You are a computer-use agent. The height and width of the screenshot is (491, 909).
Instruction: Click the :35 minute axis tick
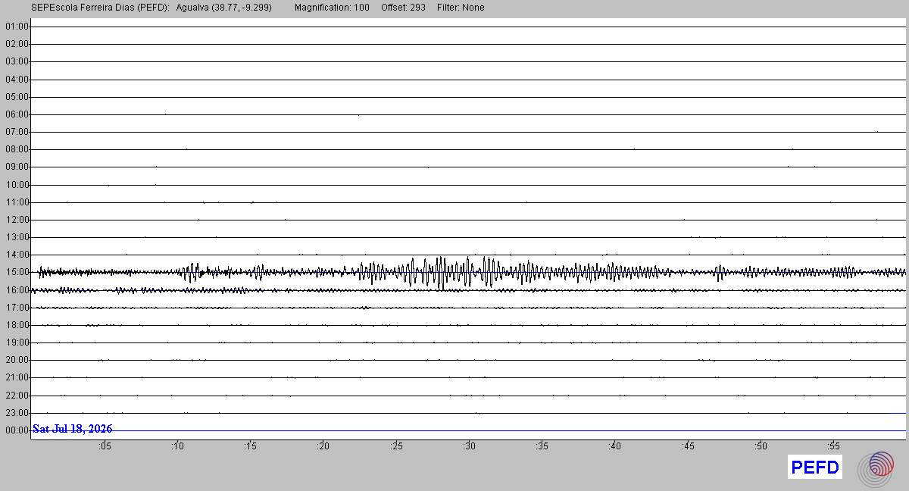pyautogui.click(x=542, y=446)
